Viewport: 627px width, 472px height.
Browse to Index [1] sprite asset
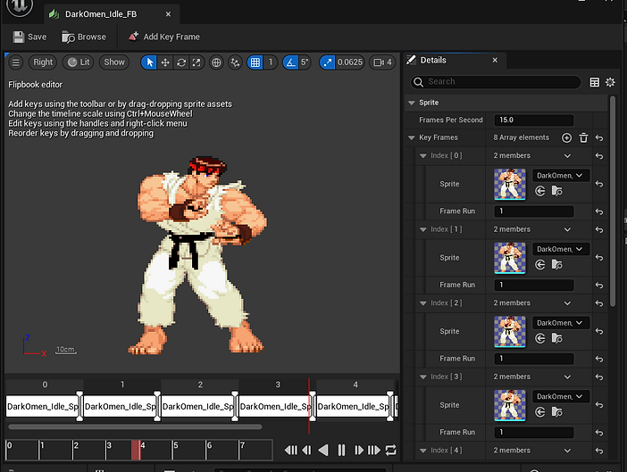coord(556,265)
